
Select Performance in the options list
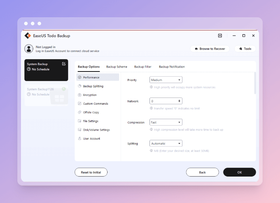(x=98, y=77)
